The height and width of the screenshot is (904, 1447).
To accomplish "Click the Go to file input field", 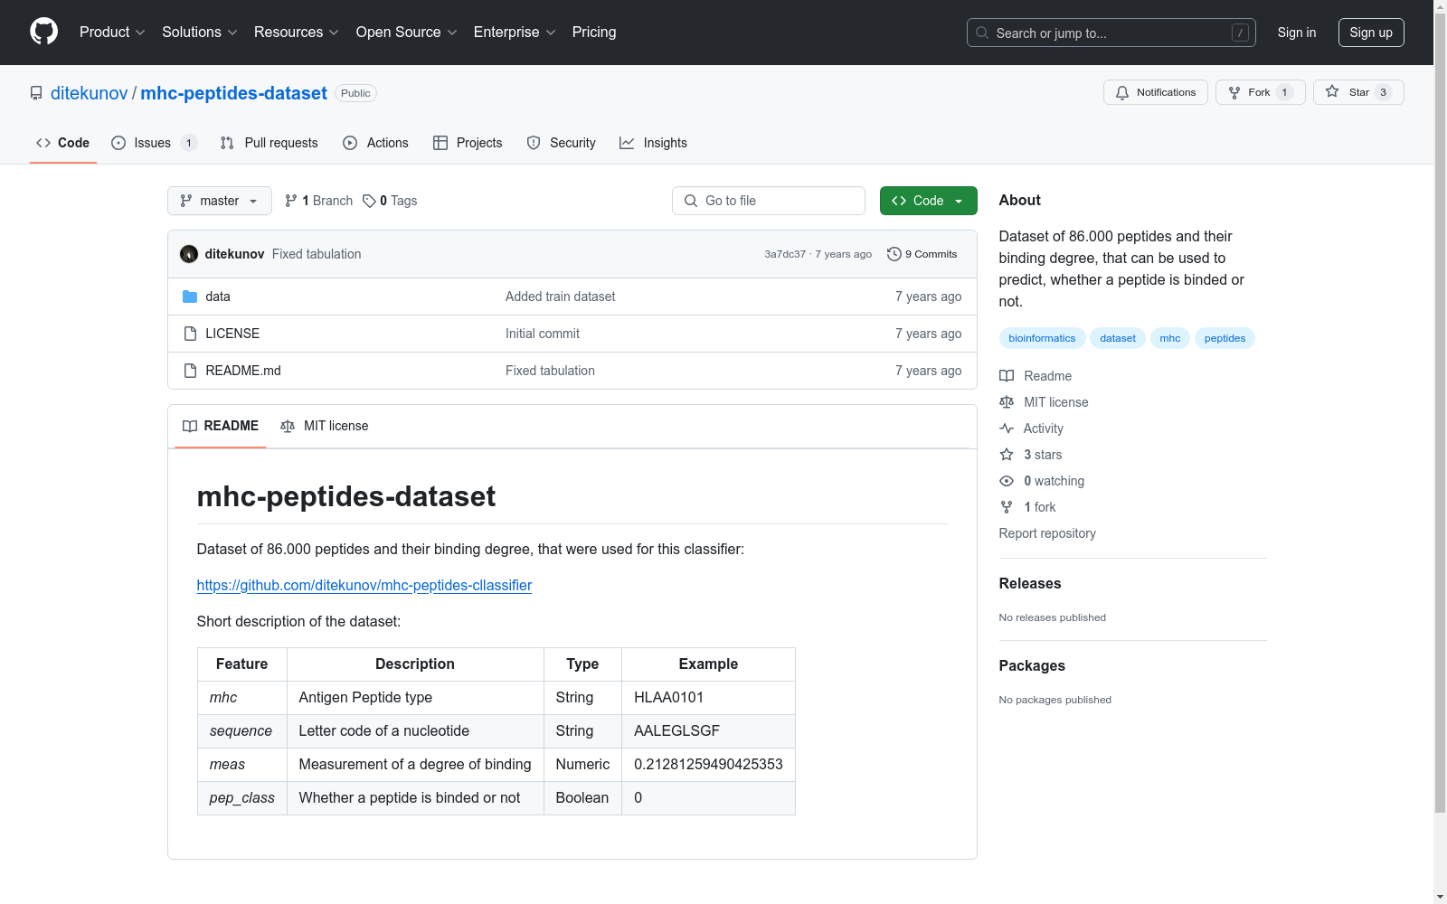I will [769, 201].
